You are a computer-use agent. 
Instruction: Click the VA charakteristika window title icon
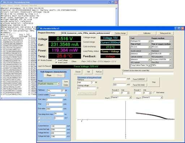pyautogui.click(x=38, y=28)
